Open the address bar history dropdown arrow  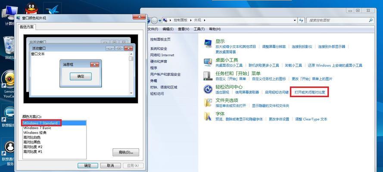pos(295,21)
